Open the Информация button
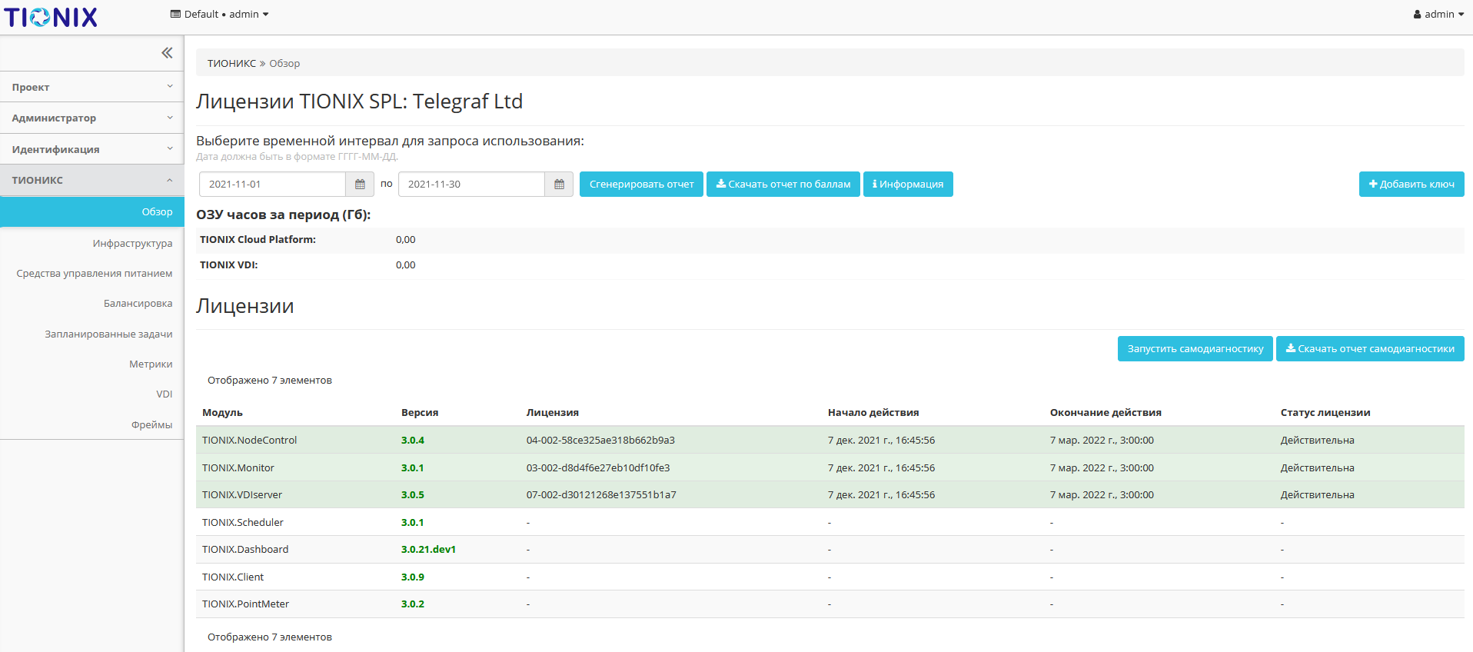This screenshot has height=652, width=1473. tap(908, 185)
